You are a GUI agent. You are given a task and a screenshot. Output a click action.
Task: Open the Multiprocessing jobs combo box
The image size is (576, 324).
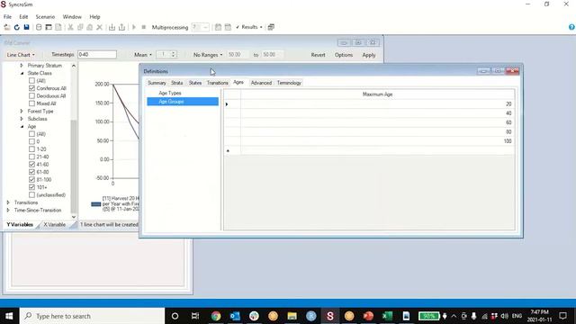(201, 27)
